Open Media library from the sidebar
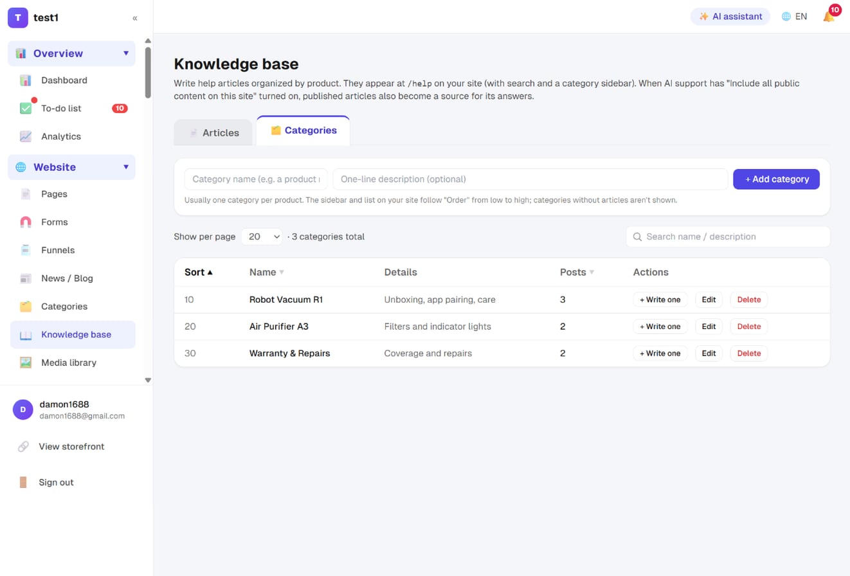Screen dimensions: 850x576 point(73,363)
